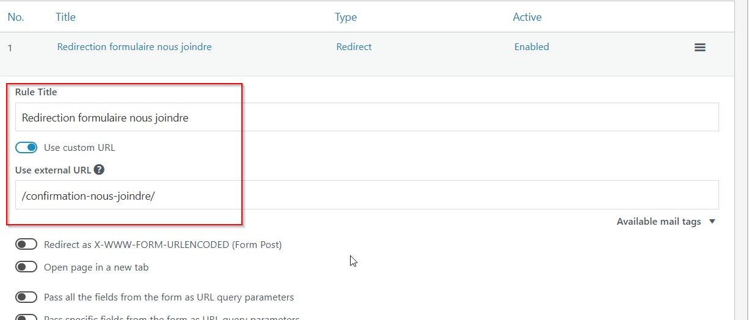Open the Redirection formulaire nous joindre rule link

pos(134,47)
